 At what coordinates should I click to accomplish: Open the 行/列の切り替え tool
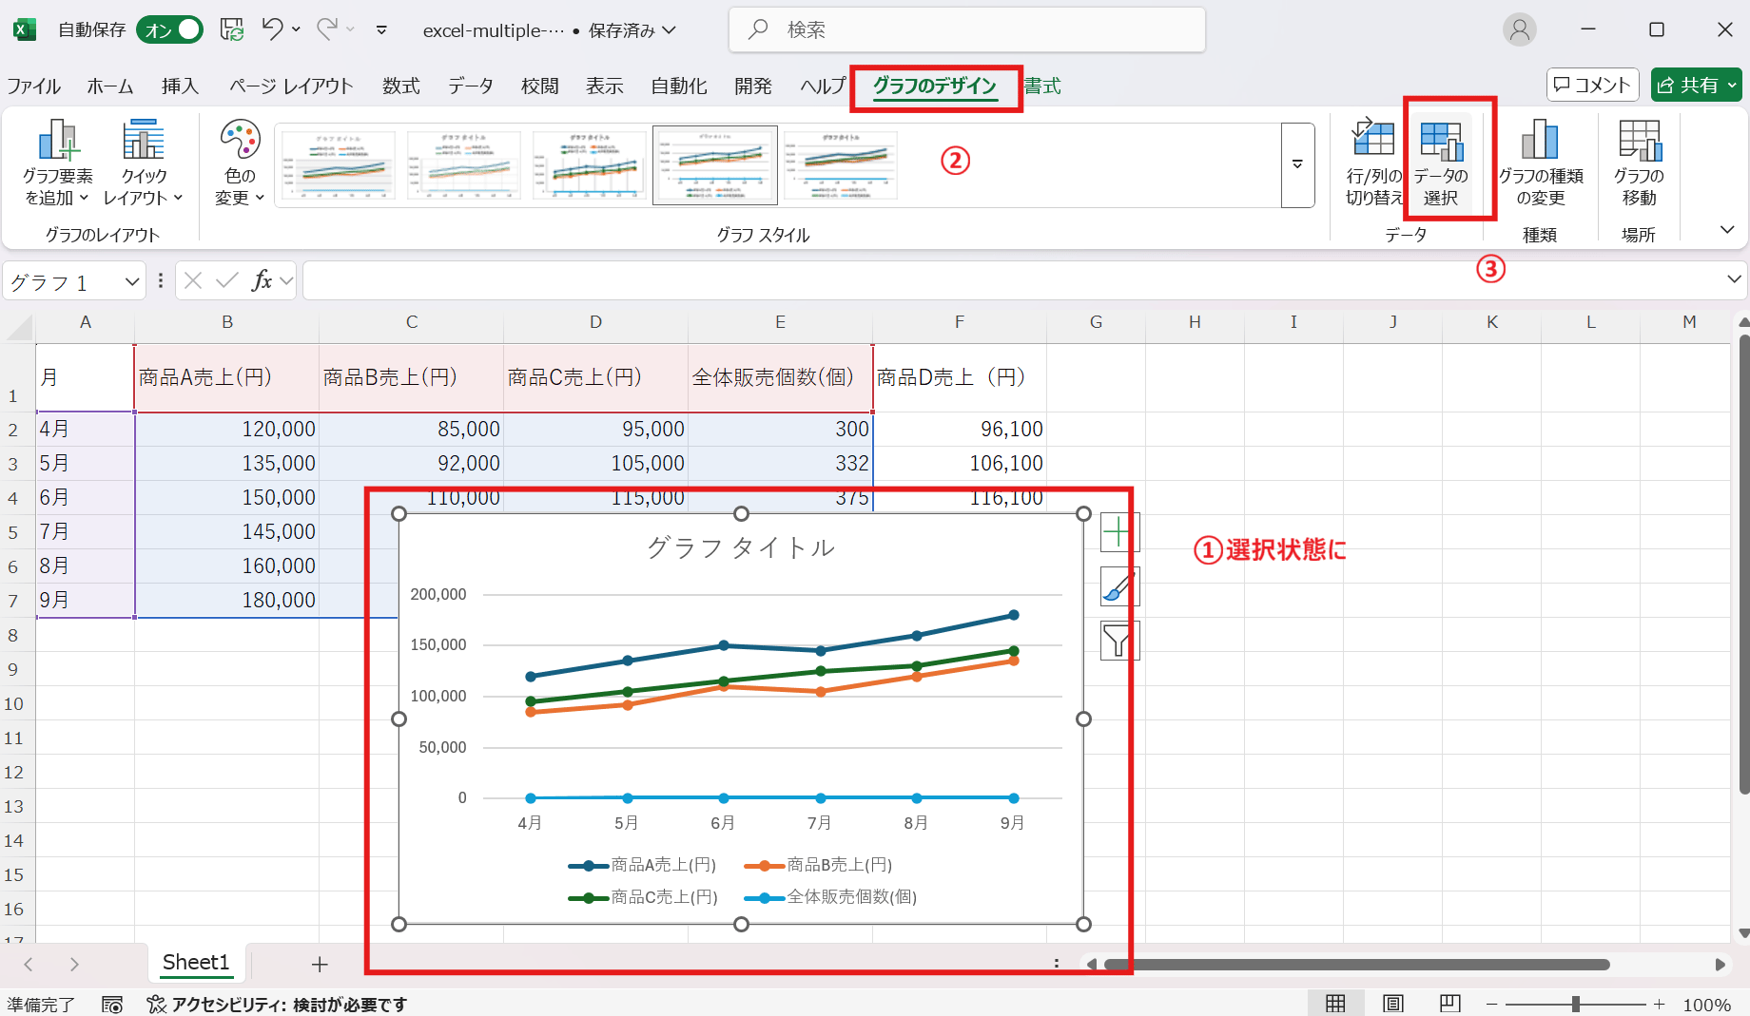tap(1372, 162)
